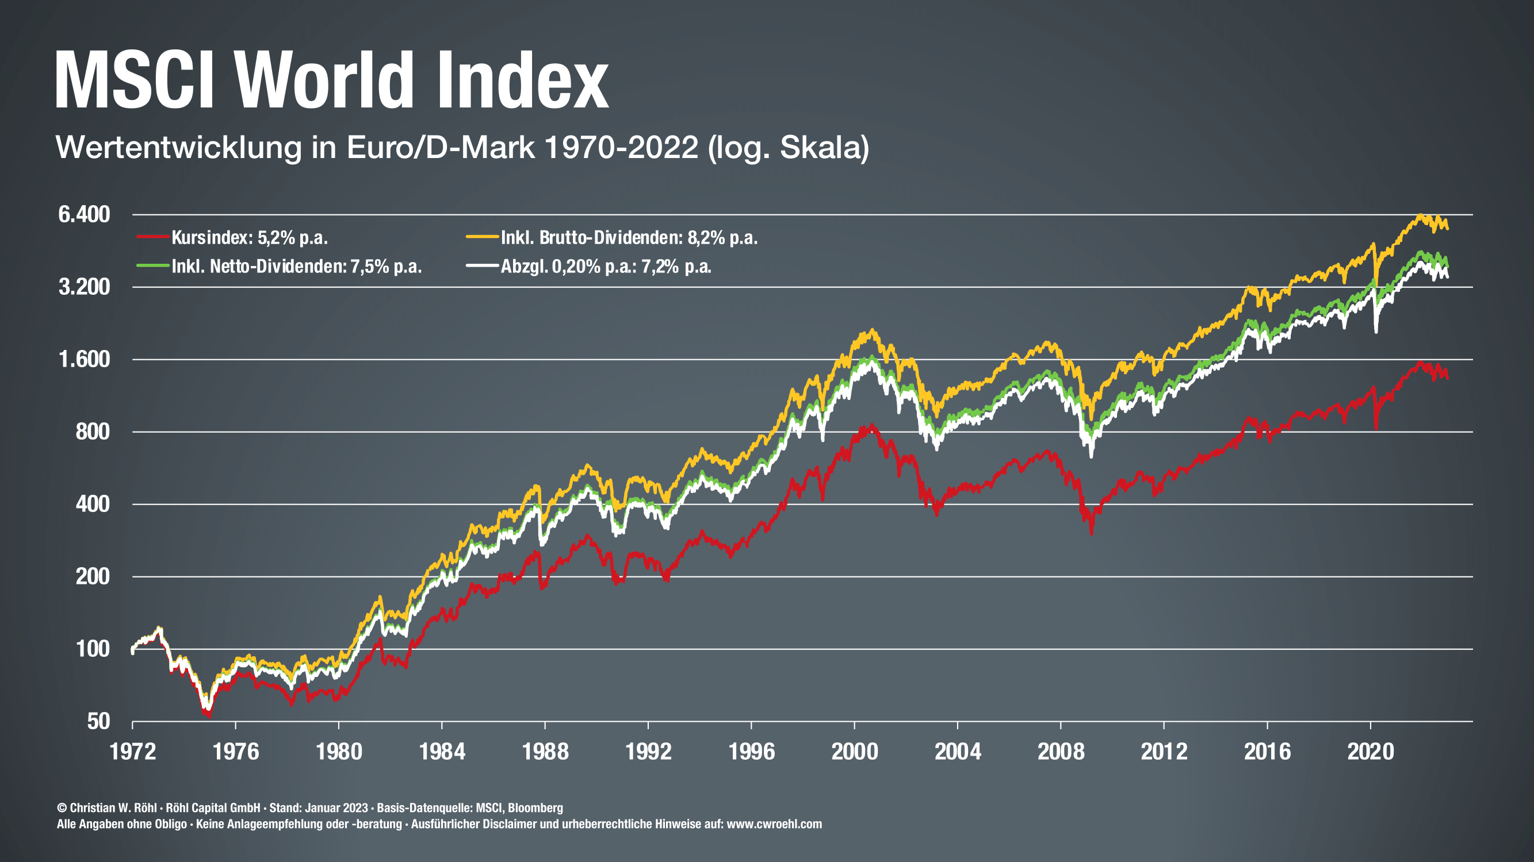Open the www.cwroehl.com link in footer
Image resolution: width=1534 pixels, height=862 pixels.
[x=774, y=825]
